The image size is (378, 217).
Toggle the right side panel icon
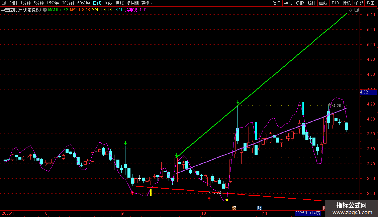click(357, 10)
